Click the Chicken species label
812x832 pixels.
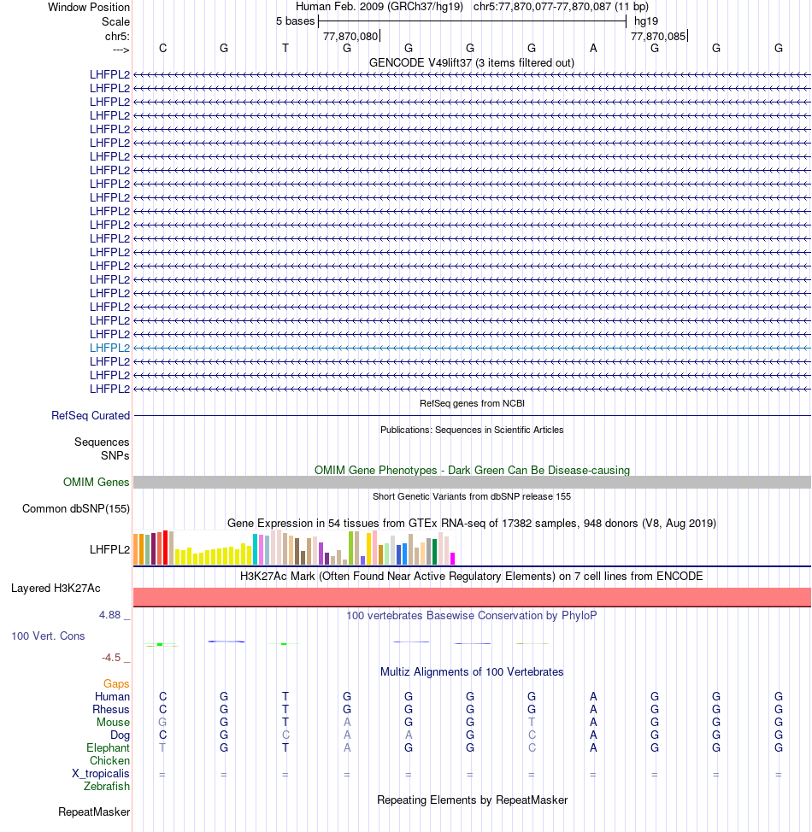click(x=110, y=760)
